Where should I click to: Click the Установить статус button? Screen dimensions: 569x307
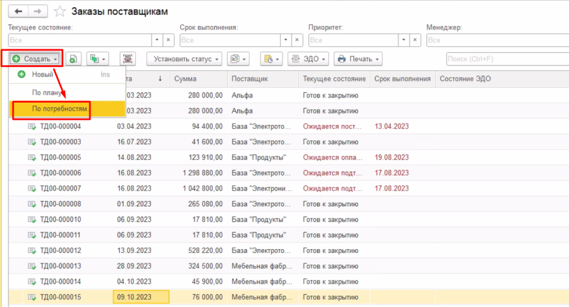point(184,59)
